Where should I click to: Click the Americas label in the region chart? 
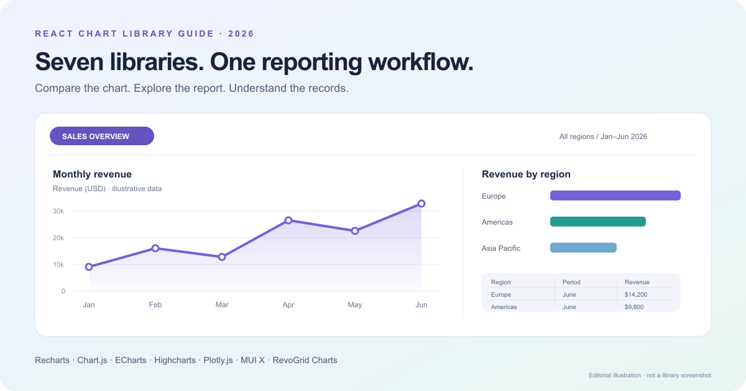497,222
